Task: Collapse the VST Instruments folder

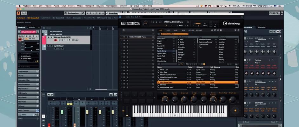Action: (x=46, y=31)
